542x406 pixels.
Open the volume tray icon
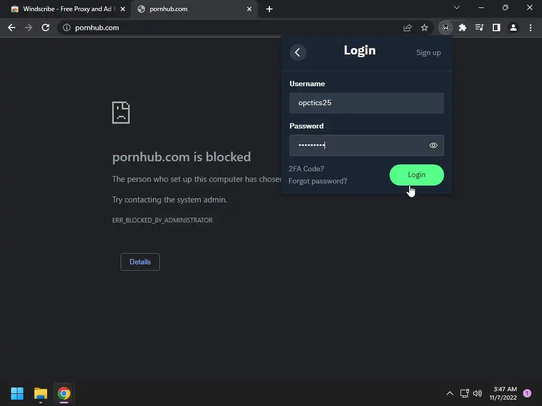tap(477, 393)
